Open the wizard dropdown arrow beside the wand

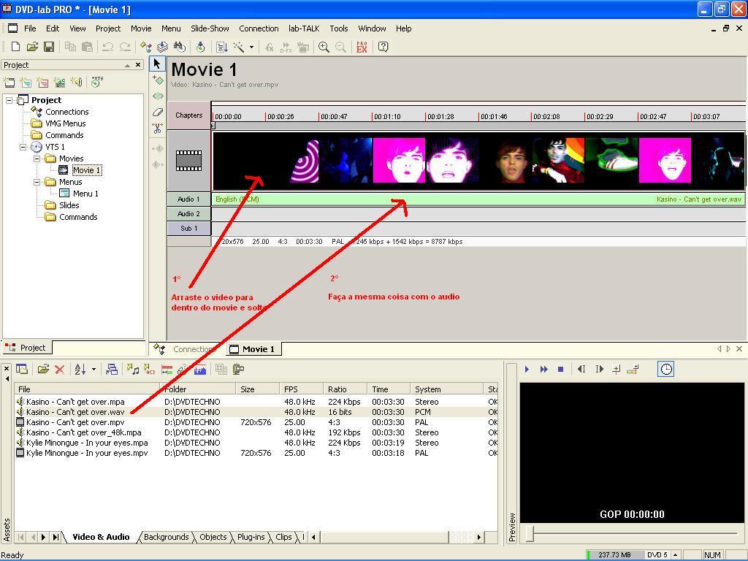251,47
